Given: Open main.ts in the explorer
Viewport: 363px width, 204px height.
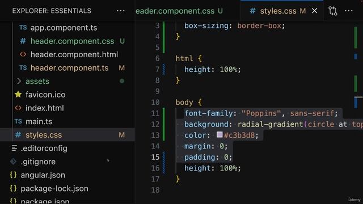Looking at the screenshot, I should tap(39, 121).
